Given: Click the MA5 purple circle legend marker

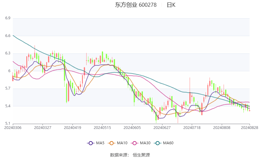Looking at the screenshot, I should click(90, 143).
